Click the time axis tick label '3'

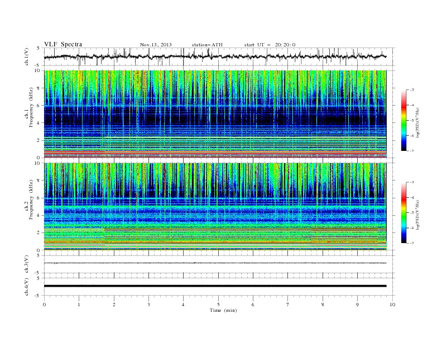tap(148, 305)
